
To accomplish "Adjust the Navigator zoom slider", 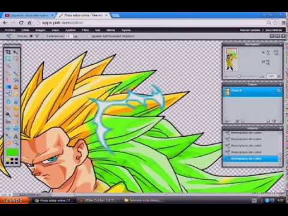I will pos(239,76).
